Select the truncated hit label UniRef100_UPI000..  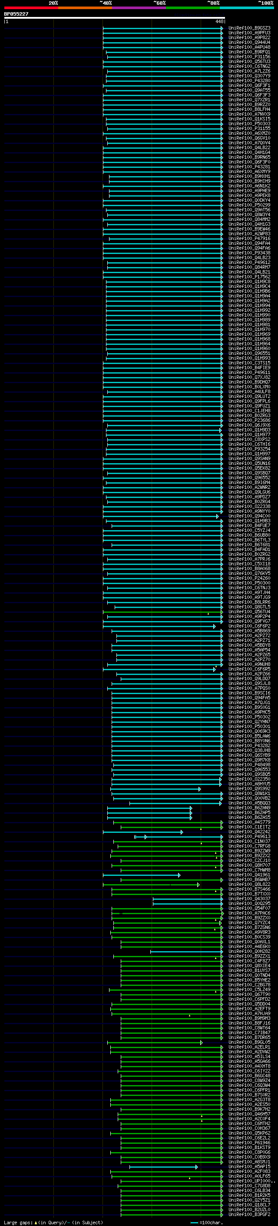tap(252, 1181)
